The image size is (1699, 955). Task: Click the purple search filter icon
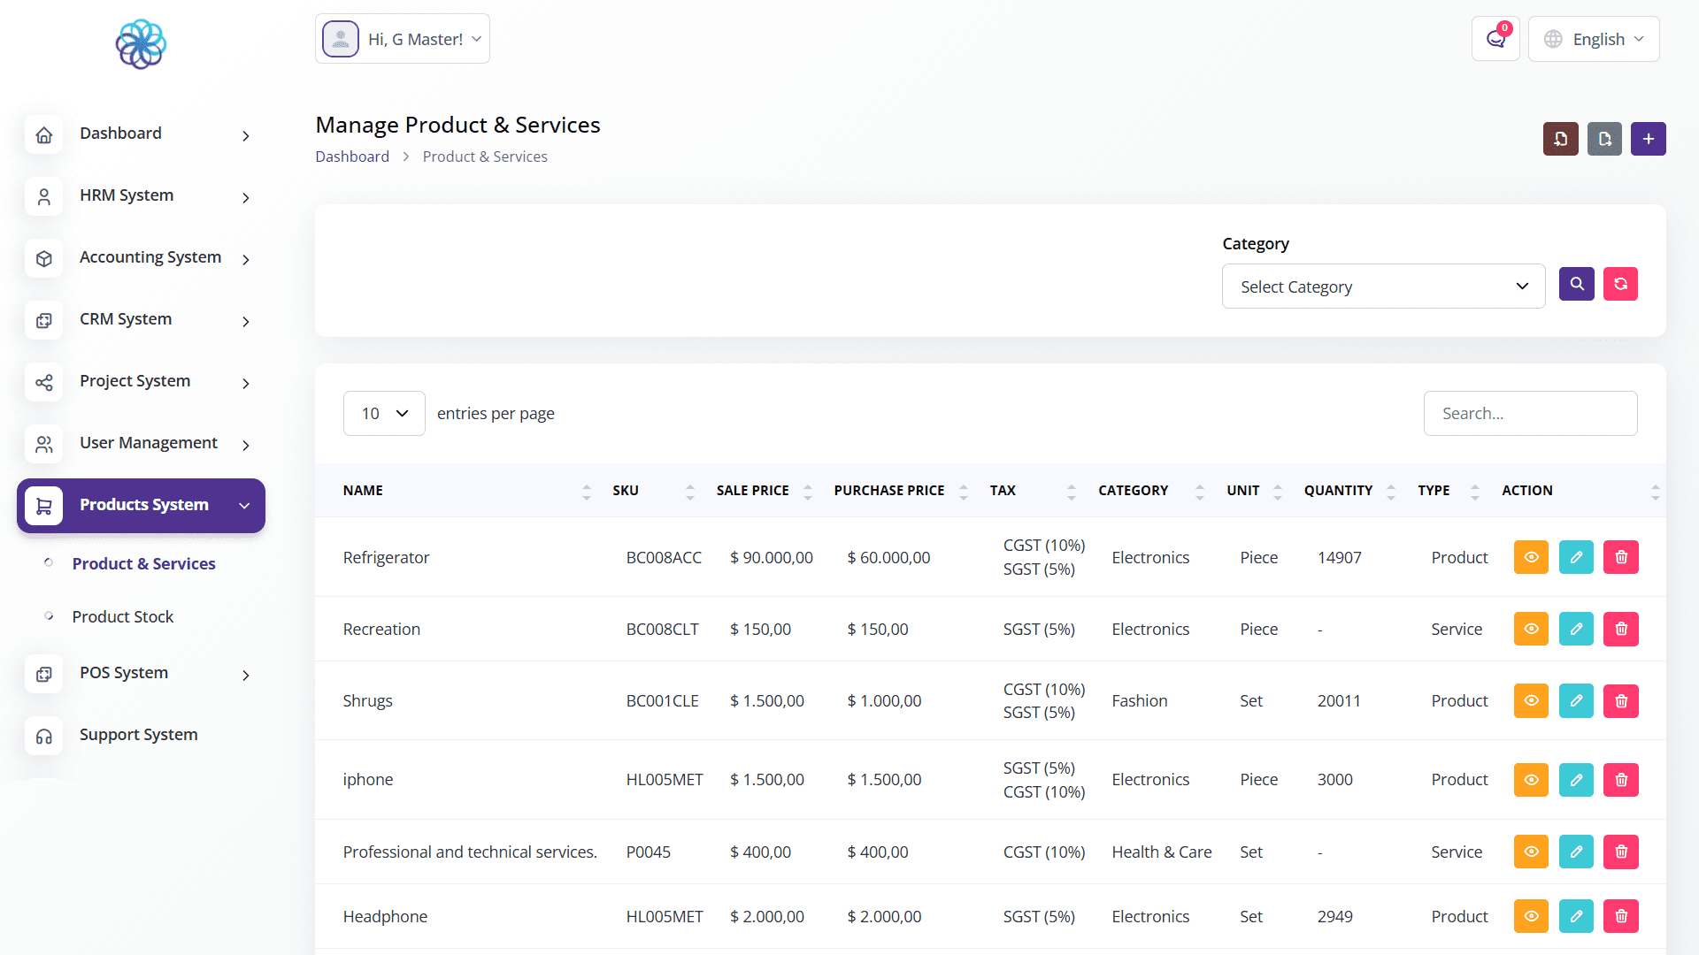point(1576,284)
